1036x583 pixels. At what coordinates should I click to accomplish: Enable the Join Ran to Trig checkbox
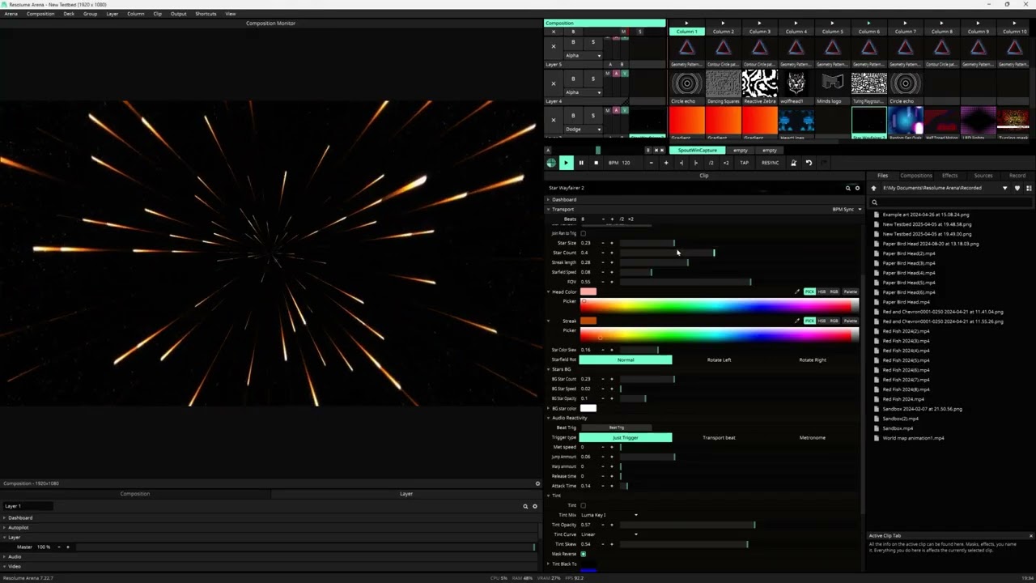click(x=584, y=233)
